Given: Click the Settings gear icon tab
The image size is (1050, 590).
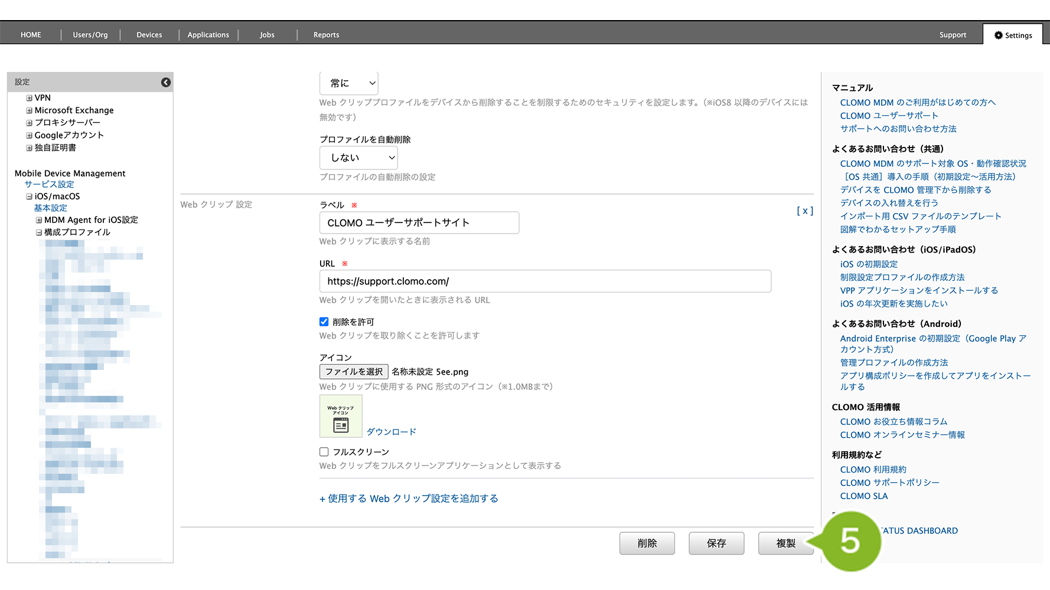Looking at the screenshot, I should [x=1013, y=35].
